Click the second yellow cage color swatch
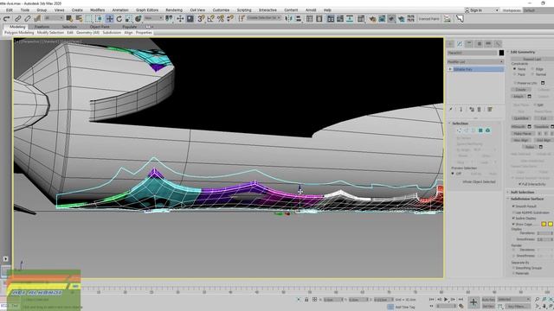Image resolution: width=554 pixels, height=311 pixels. coord(551,225)
